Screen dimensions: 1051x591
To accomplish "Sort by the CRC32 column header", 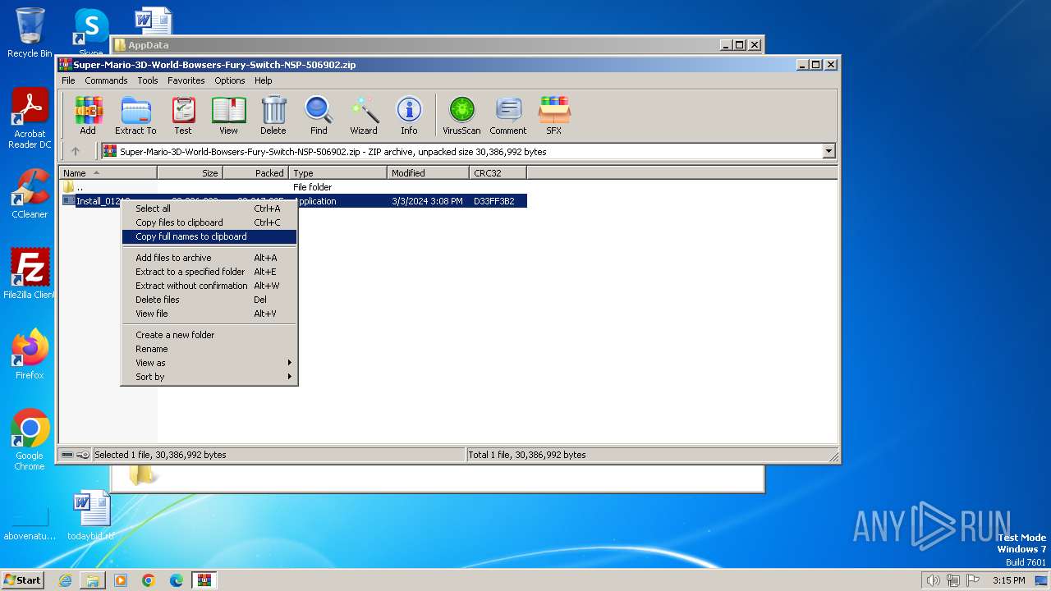I will pyautogui.click(x=498, y=173).
